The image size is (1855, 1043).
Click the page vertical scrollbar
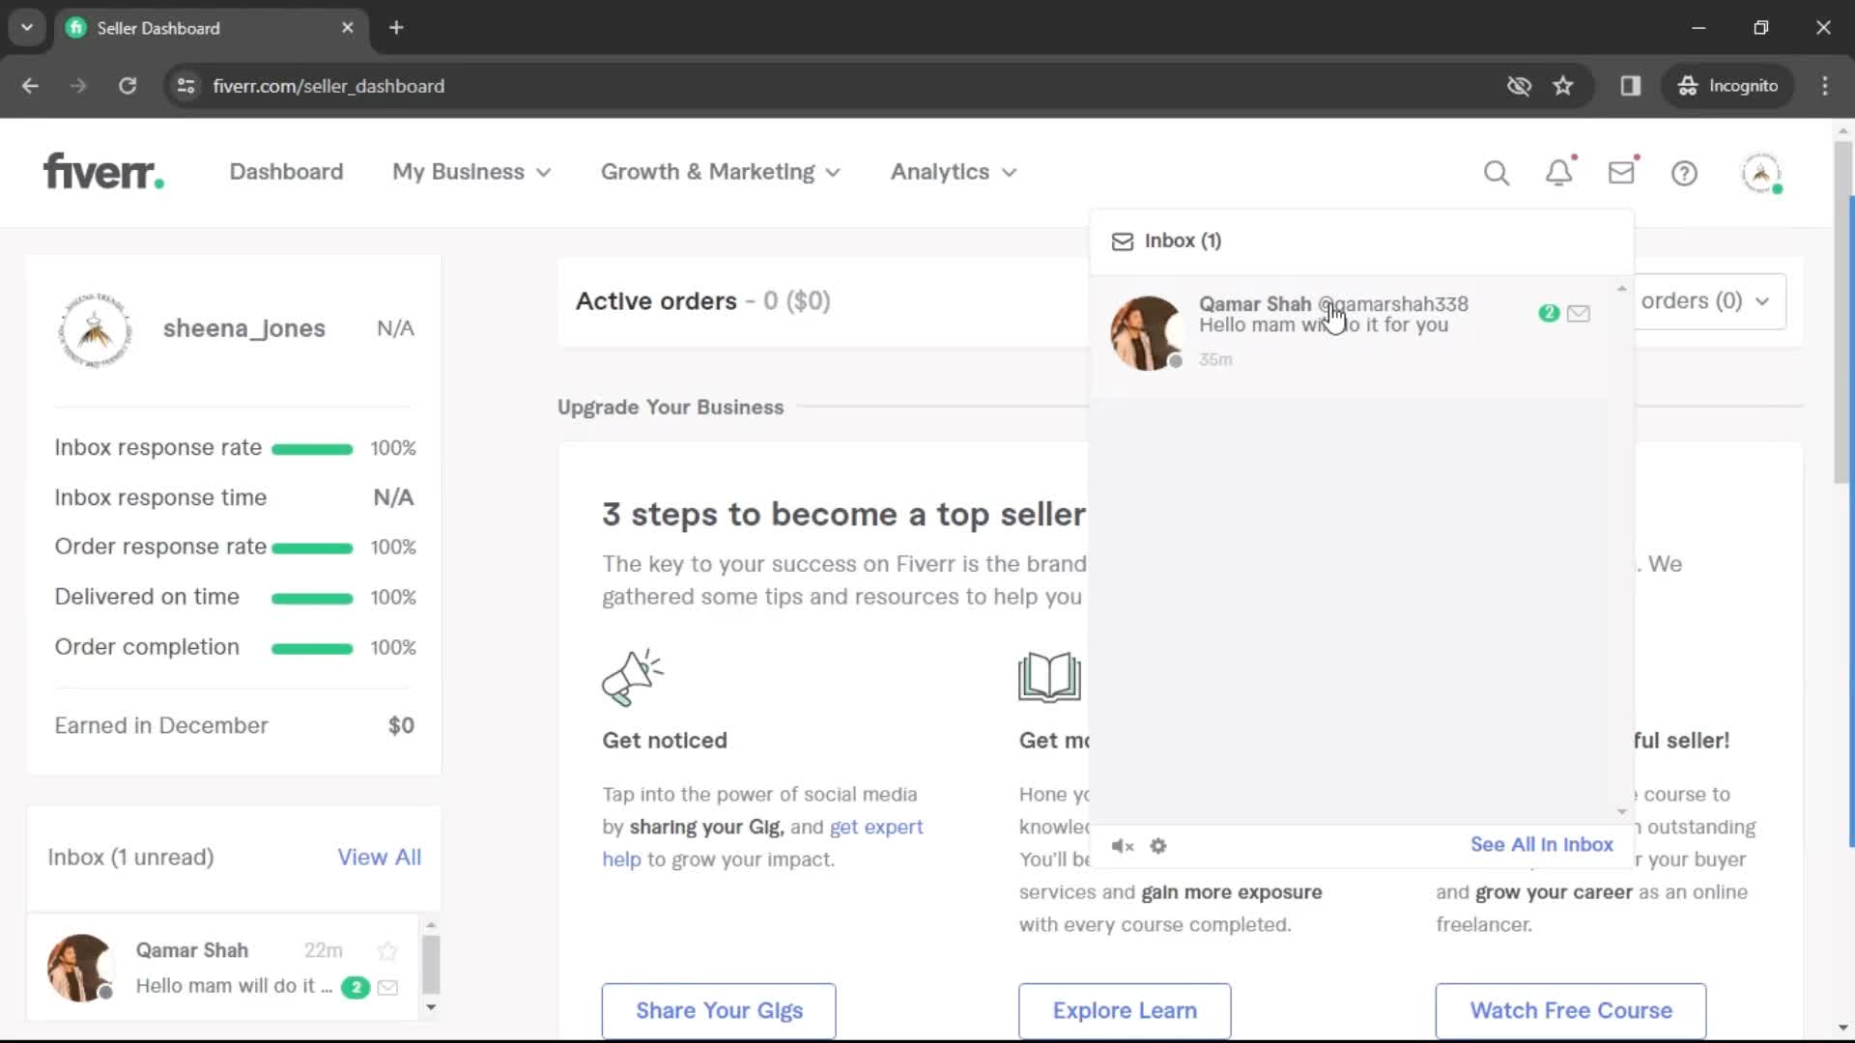tap(1843, 311)
